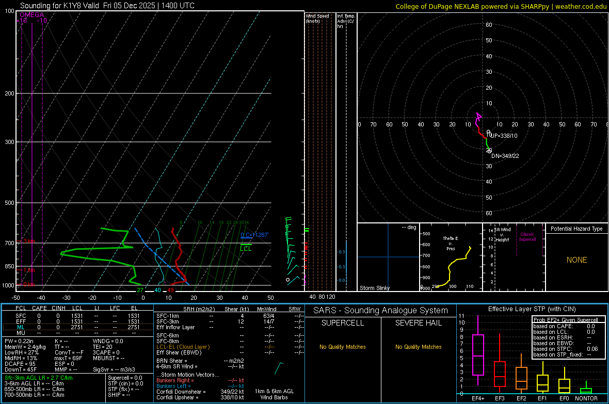Click the sounding title for K1Y8
Screen dimensions: 609x404
tap(107, 6)
